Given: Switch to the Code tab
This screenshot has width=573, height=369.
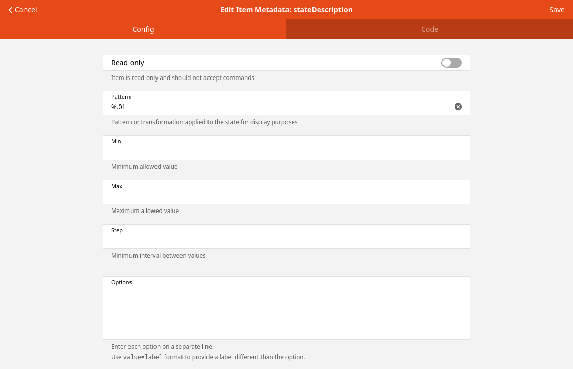Looking at the screenshot, I should tap(429, 29).
